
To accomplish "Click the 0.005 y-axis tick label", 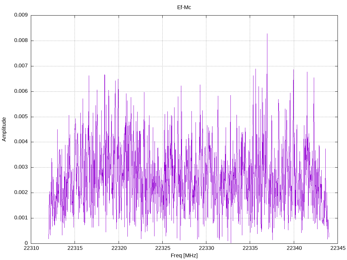I will coord(21,116).
